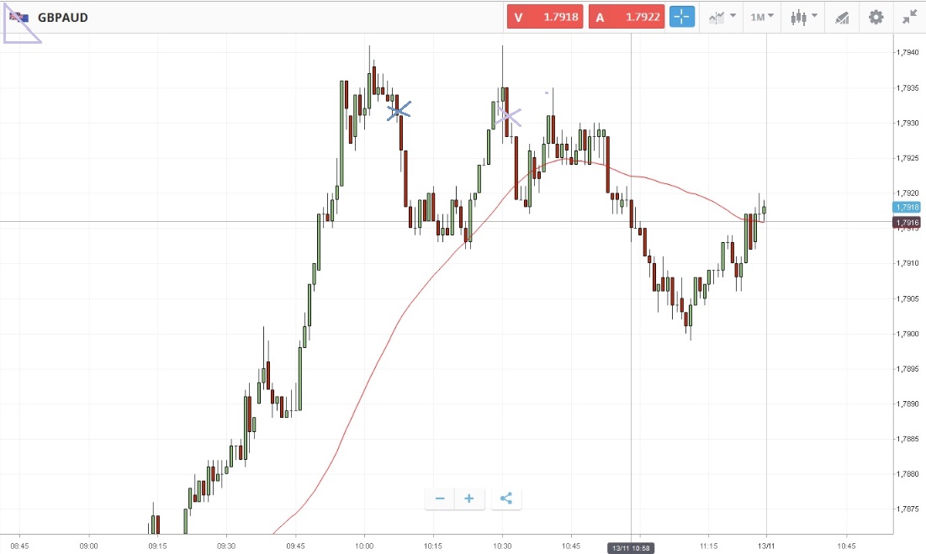Click the GBPAUD symbol title
Viewport: 926px width, 554px height.
[x=63, y=17]
